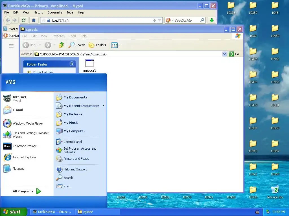Expand My Recent Documents submenu
Image resolution: width=289 pixels, height=216 pixels.
click(x=80, y=106)
